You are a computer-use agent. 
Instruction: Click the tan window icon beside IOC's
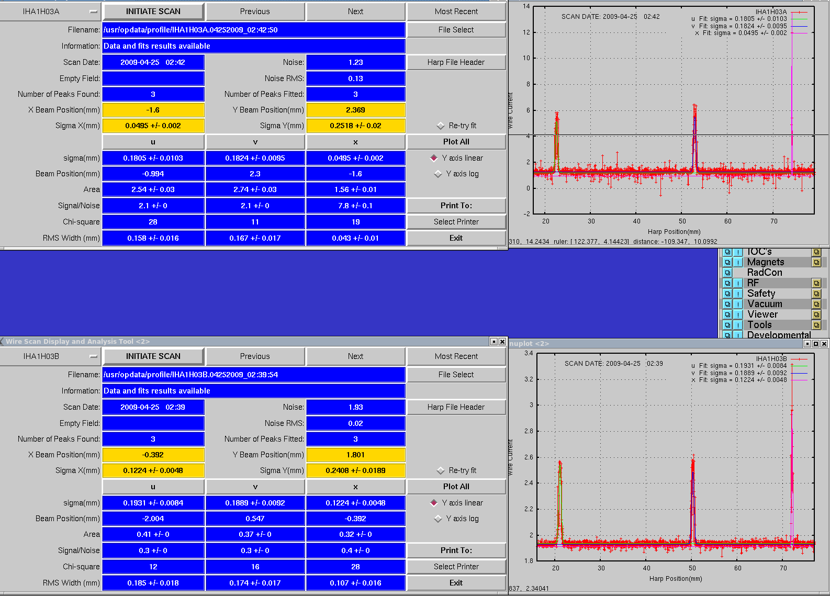pyautogui.click(x=816, y=252)
